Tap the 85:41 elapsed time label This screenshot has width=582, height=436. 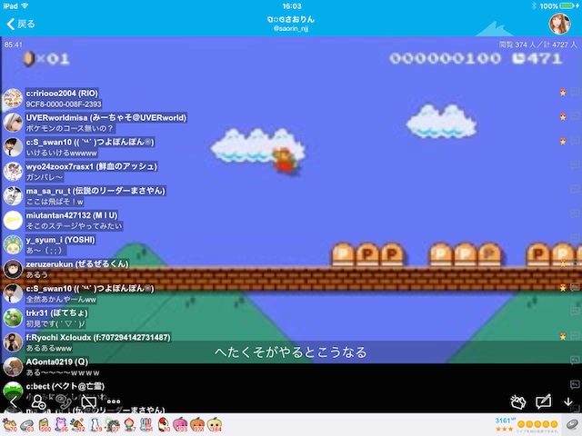tap(14, 45)
